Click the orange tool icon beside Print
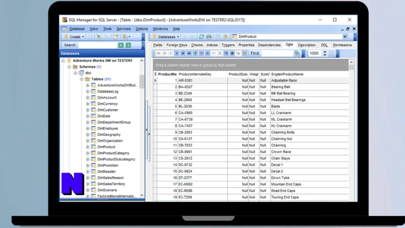405x228 pixels. tap(225, 37)
